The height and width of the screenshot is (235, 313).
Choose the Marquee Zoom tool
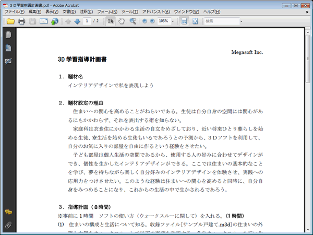click(133, 21)
